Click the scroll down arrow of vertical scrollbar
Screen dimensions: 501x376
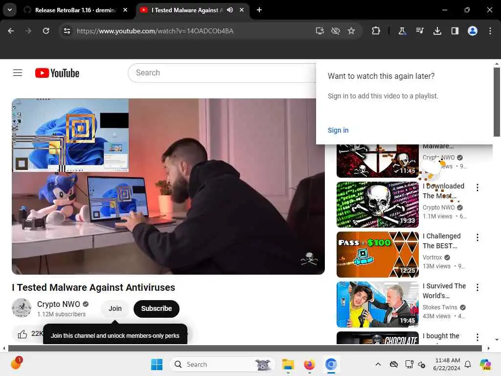point(497,340)
